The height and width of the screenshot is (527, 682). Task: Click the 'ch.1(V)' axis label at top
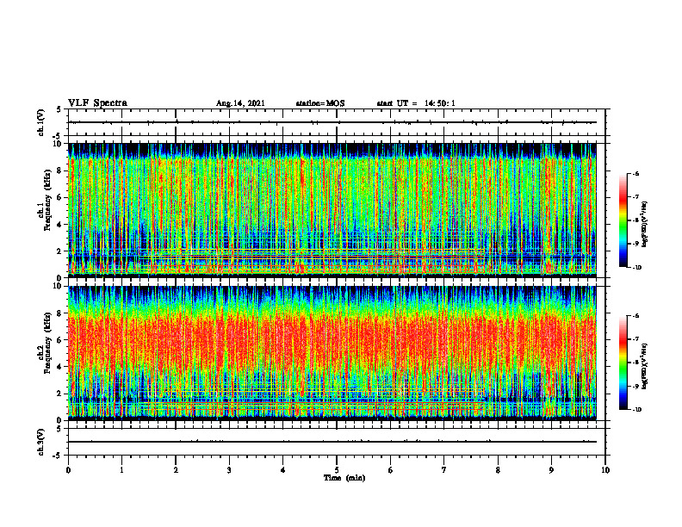point(41,122)
